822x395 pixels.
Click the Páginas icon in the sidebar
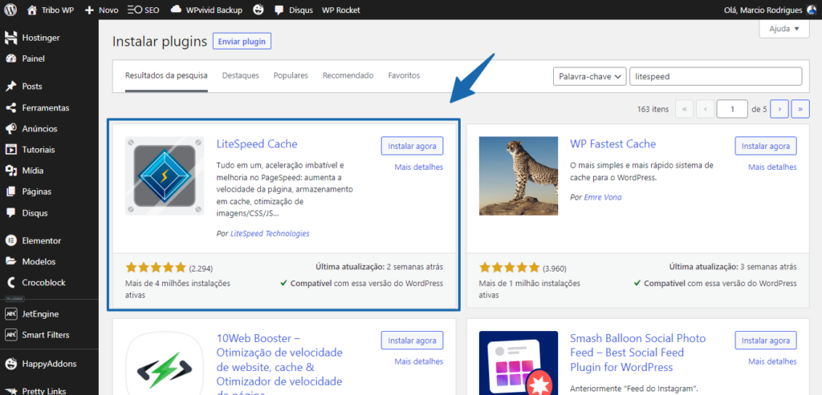tap(11, 191)
